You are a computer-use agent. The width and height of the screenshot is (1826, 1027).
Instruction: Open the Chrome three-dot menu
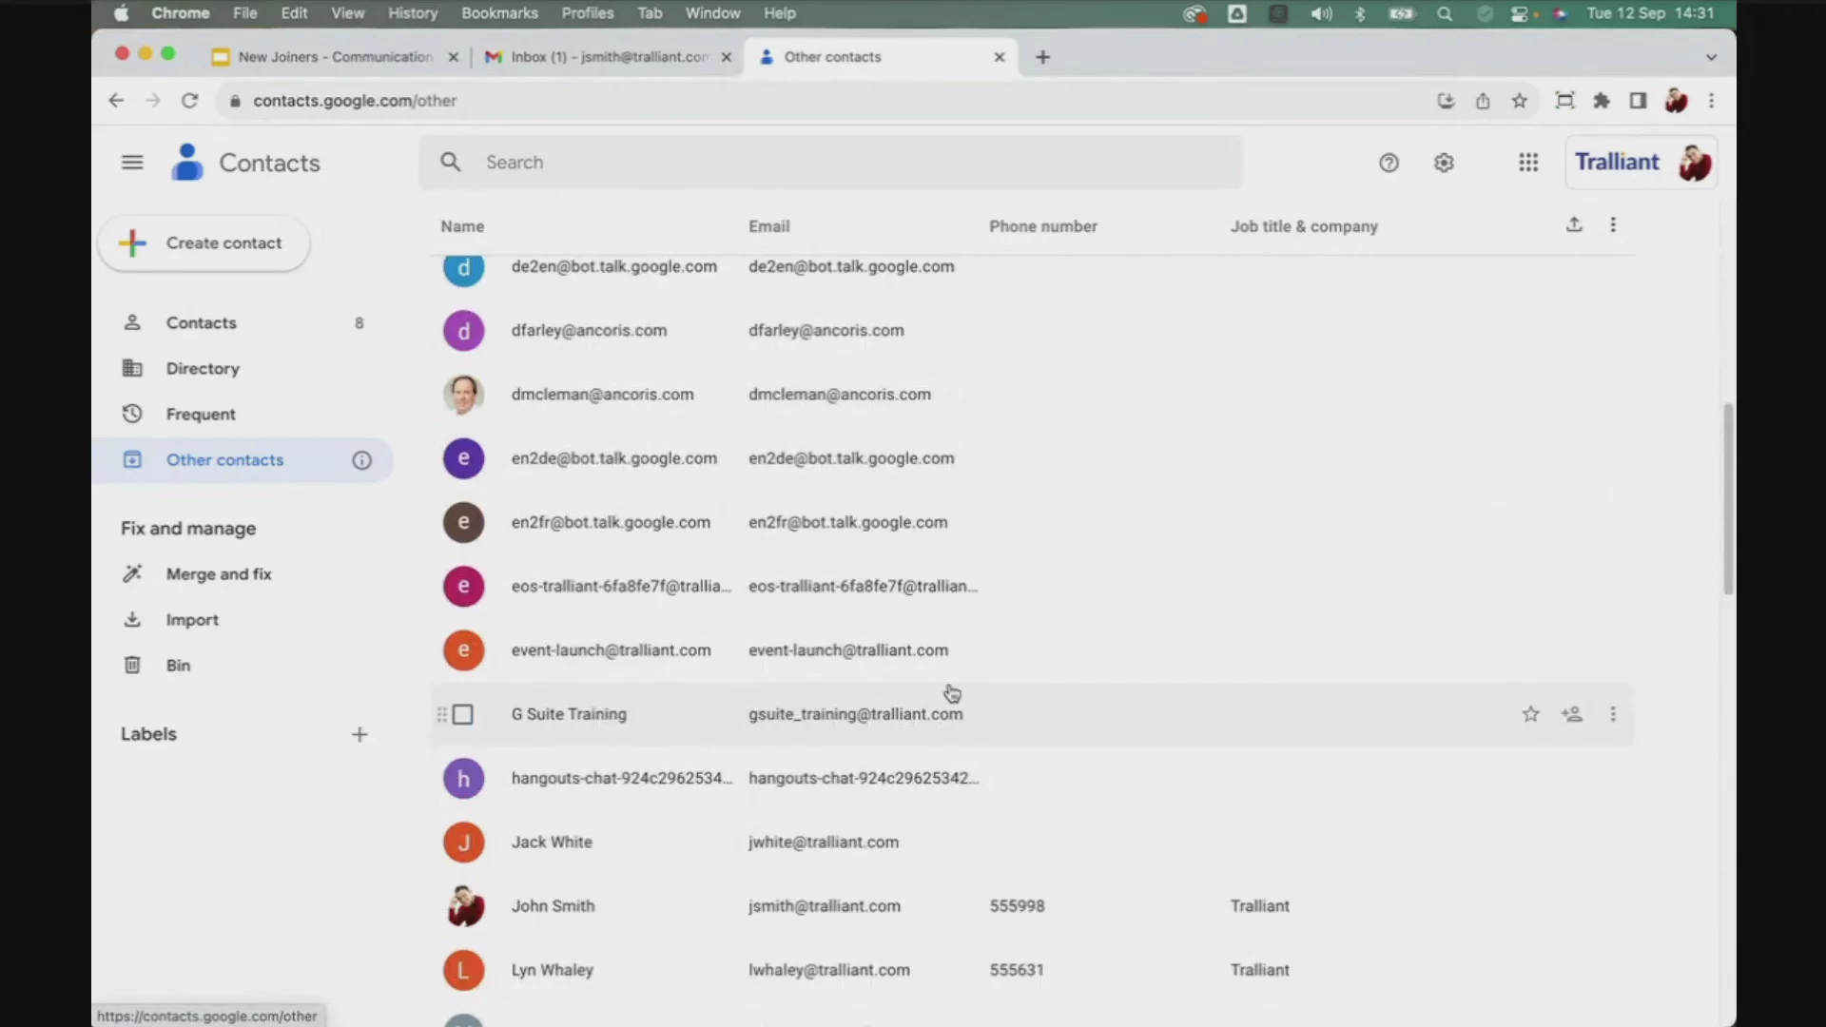(1711, 101)
